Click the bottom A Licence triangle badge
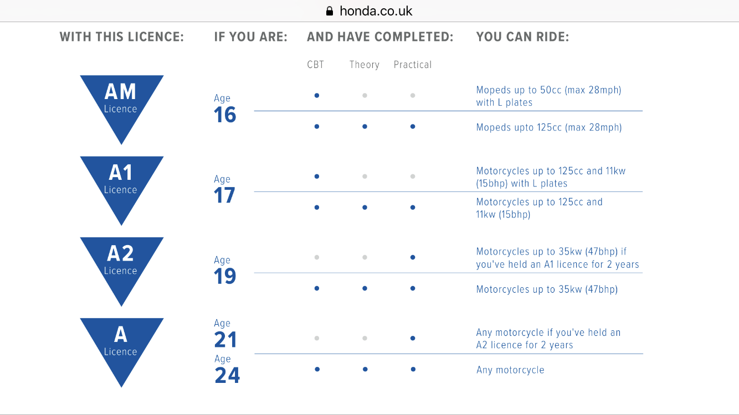Image resolution: width=739 pixels, height=415 pixels. coord(121,345)
